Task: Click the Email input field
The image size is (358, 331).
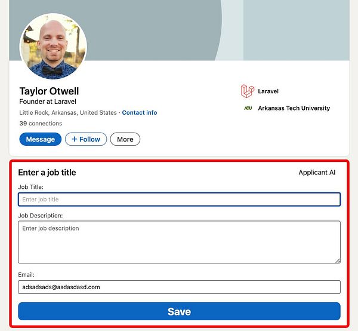Action: tap(179, 287)
